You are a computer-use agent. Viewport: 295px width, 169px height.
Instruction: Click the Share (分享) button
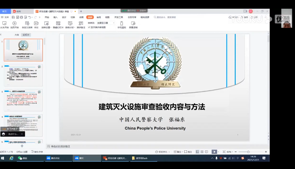[254, 17]
